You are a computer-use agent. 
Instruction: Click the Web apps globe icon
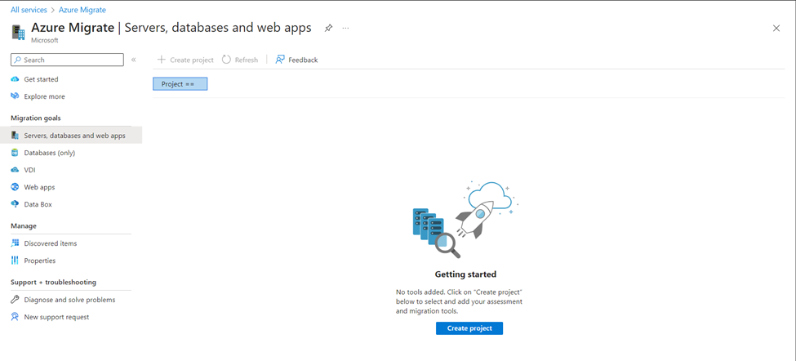15,187
